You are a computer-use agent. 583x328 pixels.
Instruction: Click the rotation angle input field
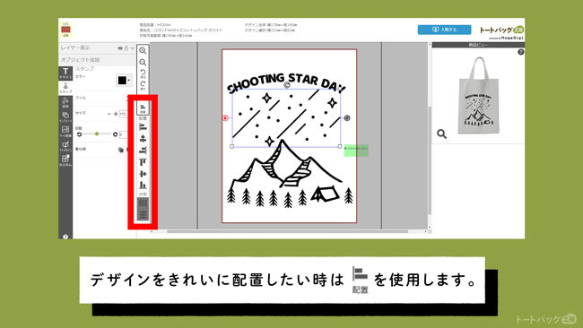tap(123, 134)
